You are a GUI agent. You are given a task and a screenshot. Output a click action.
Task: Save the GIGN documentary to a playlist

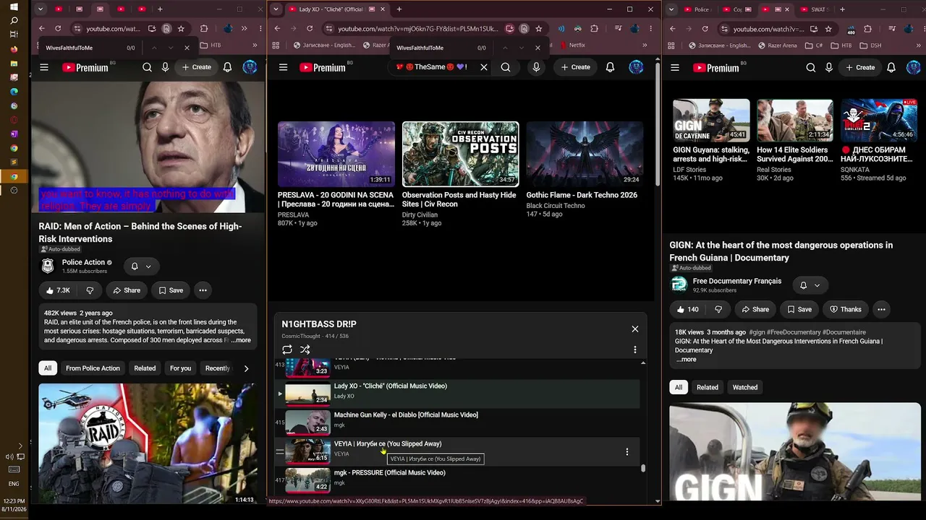799,309
